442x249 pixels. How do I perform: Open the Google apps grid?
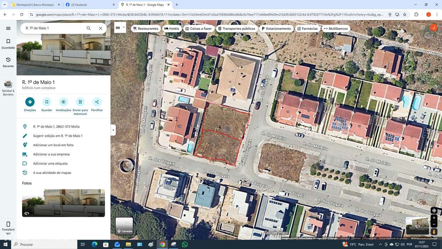point(423,28)
